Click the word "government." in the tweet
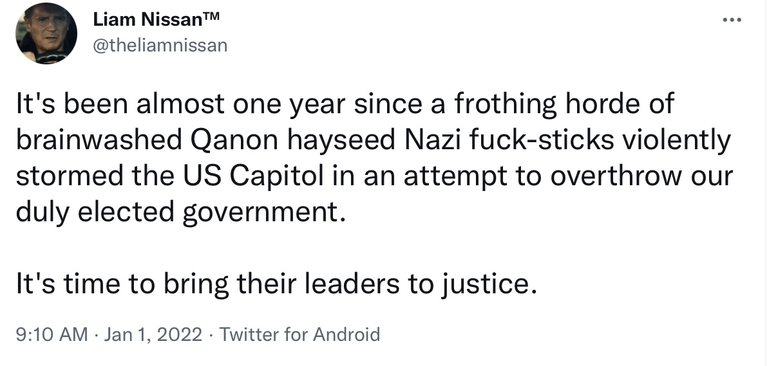This screenshot has width=778, height=366. pyautogui.click(x=261, y=213)
